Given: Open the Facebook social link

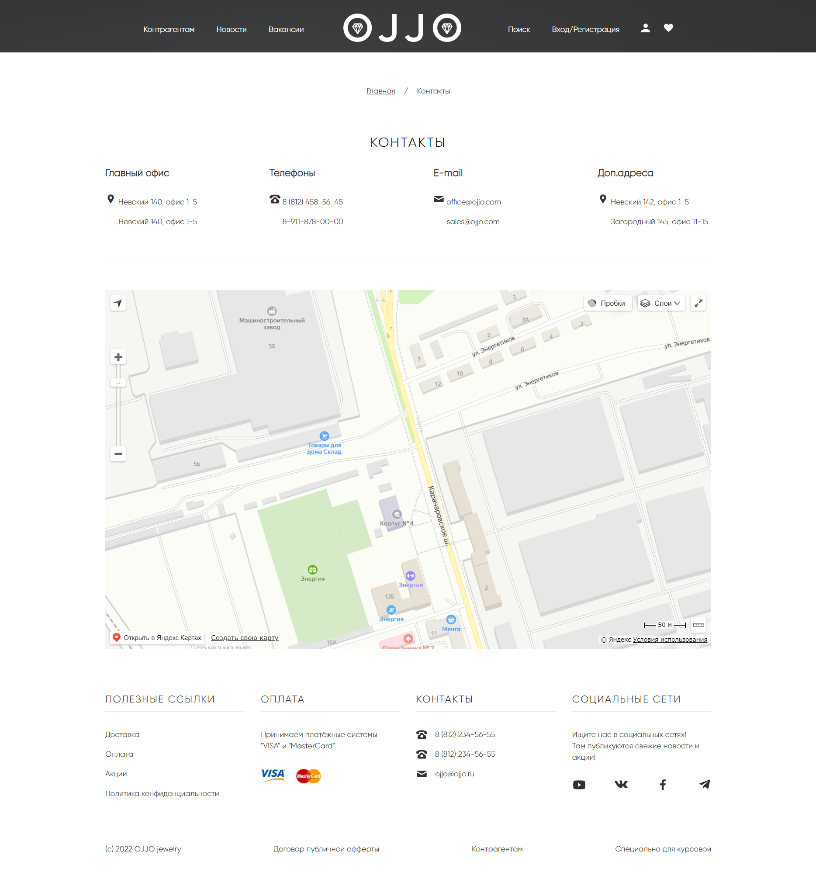Looking at the screenshot, I should click(663, 785).
